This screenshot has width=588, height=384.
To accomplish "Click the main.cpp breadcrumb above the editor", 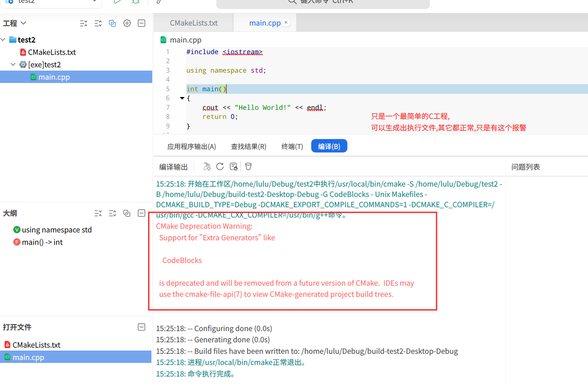I will pos(185,40).
